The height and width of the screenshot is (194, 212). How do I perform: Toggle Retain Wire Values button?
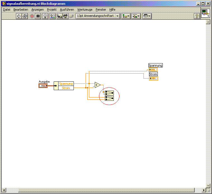pyautogui.click(x=52, y=16)
